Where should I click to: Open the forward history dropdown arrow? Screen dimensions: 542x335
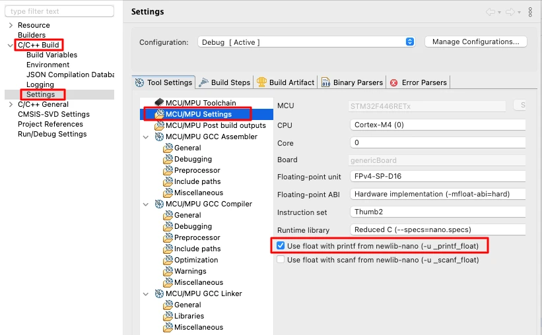[519, 13]
